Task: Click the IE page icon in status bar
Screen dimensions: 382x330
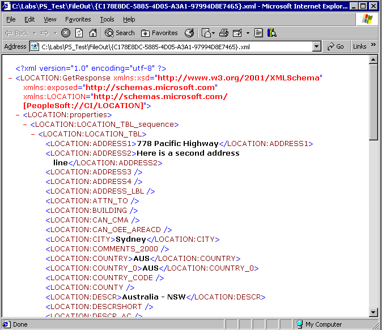Action: point(6,324)
